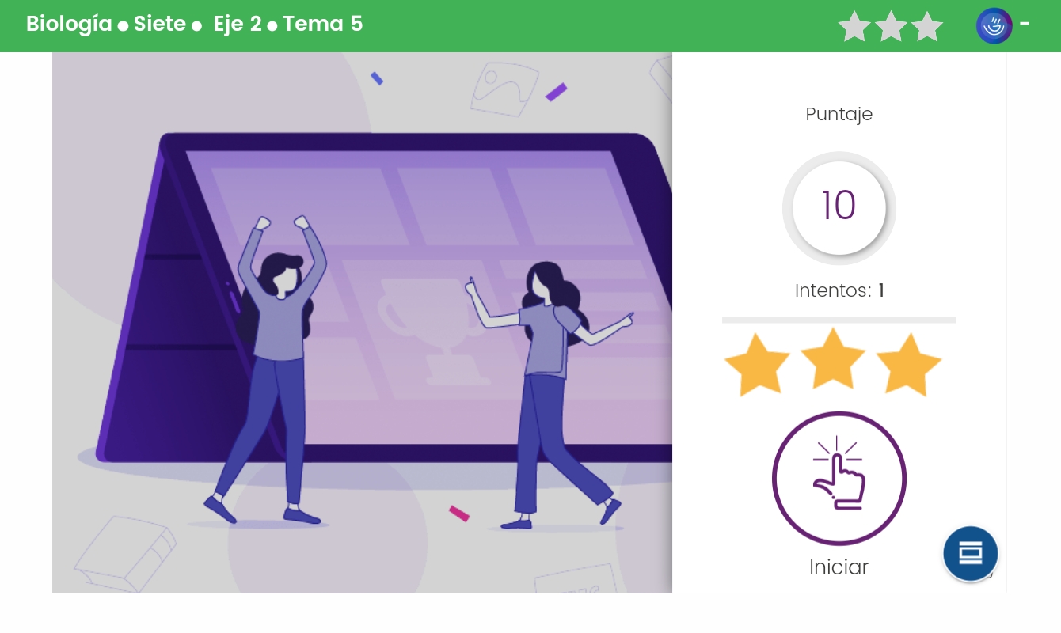
Task: Open Eje 2 in the breadcrumb
Action: (238, 25)
